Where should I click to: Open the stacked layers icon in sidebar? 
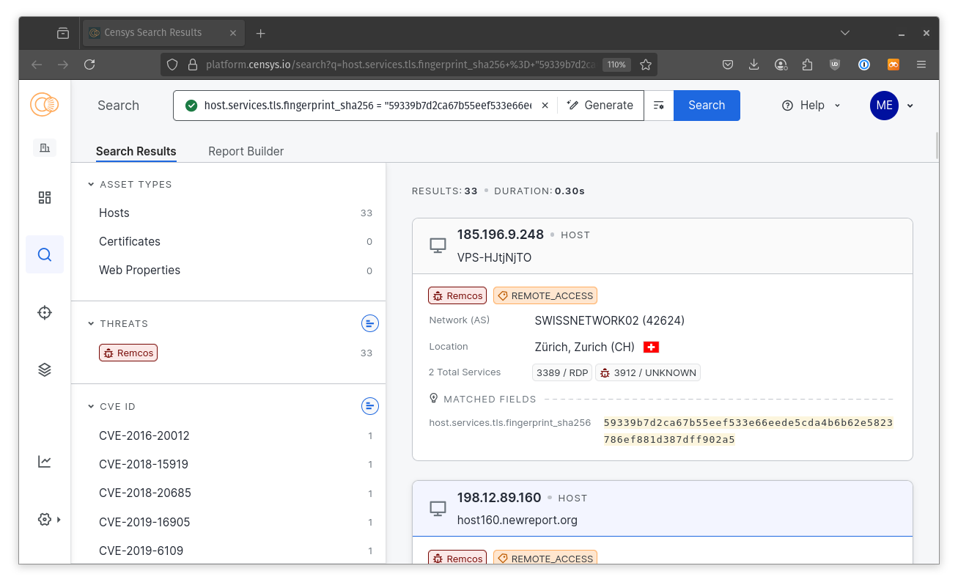coord(45,369)
